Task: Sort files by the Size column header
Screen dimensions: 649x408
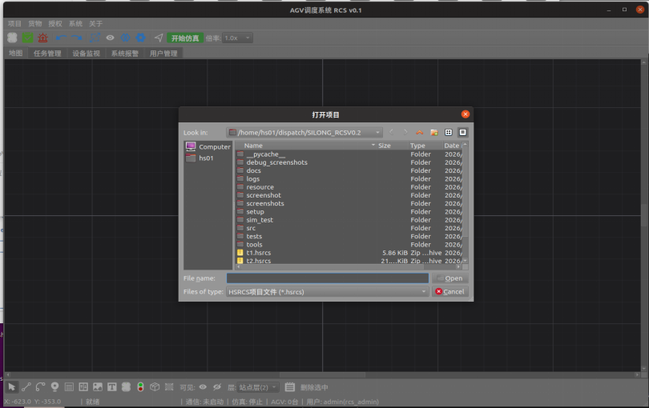Action: click(392, 146)
